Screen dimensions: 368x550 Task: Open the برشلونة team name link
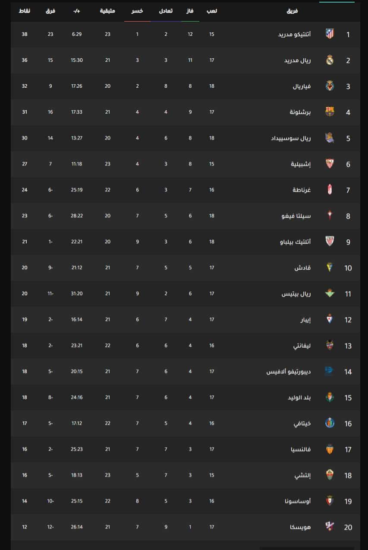click(300, 112)
